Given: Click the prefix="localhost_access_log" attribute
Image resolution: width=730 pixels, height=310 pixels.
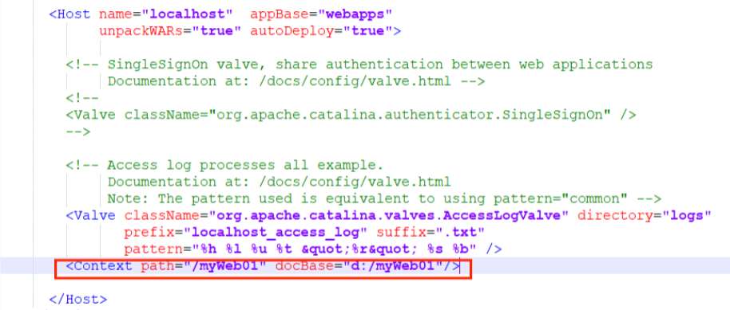Looking at the screenshot, I should pos(246,233).
